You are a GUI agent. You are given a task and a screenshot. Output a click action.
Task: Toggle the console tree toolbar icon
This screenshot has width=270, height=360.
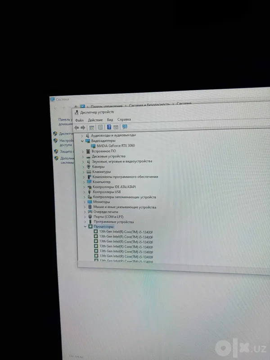coord(92,127)
